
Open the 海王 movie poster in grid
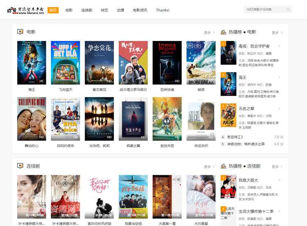tap(32, 63)
